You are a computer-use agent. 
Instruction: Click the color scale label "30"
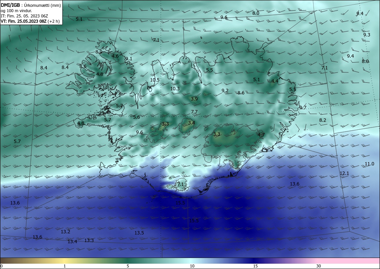click(x=318, y=266)
